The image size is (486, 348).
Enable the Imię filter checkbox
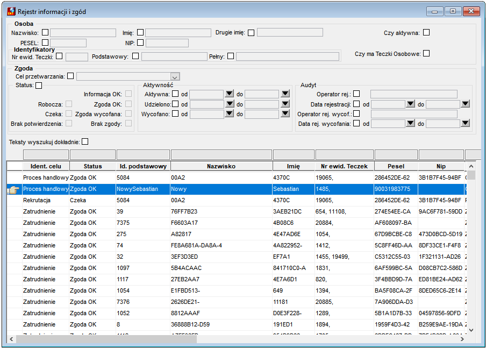[x=140, y=32]
